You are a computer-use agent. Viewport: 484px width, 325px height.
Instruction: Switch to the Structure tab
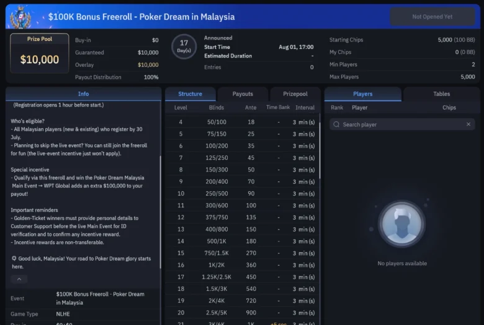click(x=190, y=94)
